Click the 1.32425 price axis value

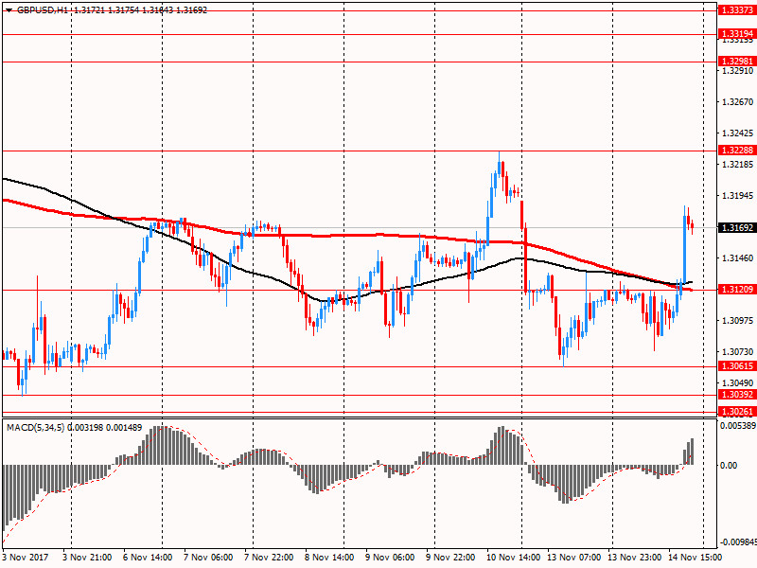click(x=737, y=133)
